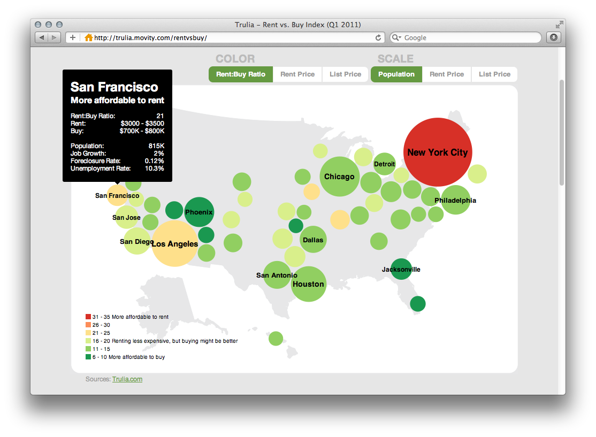Switch to the Population scale tab
This screenshot has height=437, width=596.
pos(396,74)
